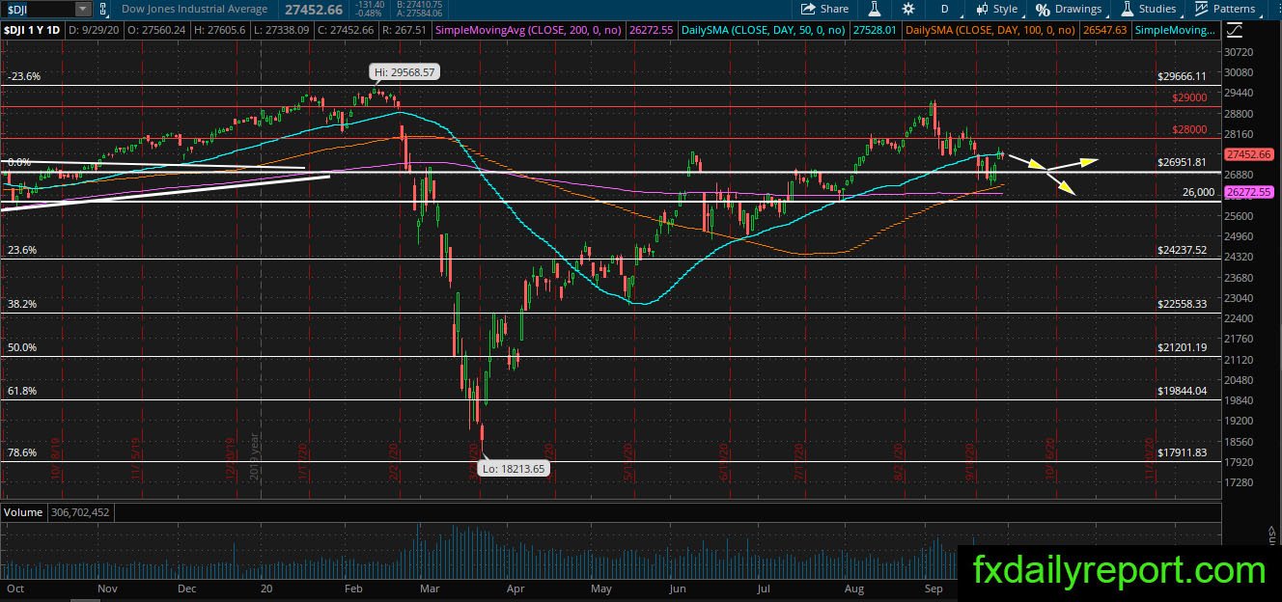Click the magenta 26272.55 price axis tag
The image size is (1282, 602).
click(1248, 193)
